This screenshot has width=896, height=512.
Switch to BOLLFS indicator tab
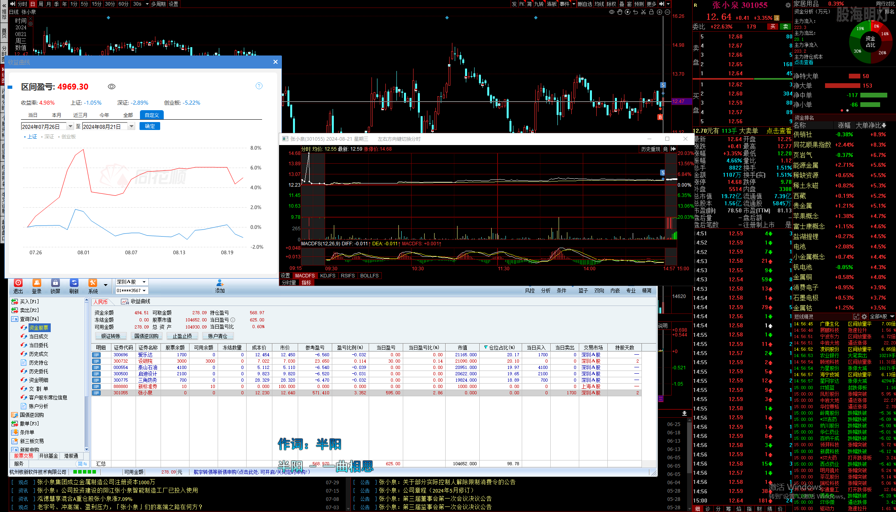[x=369, y=276]
